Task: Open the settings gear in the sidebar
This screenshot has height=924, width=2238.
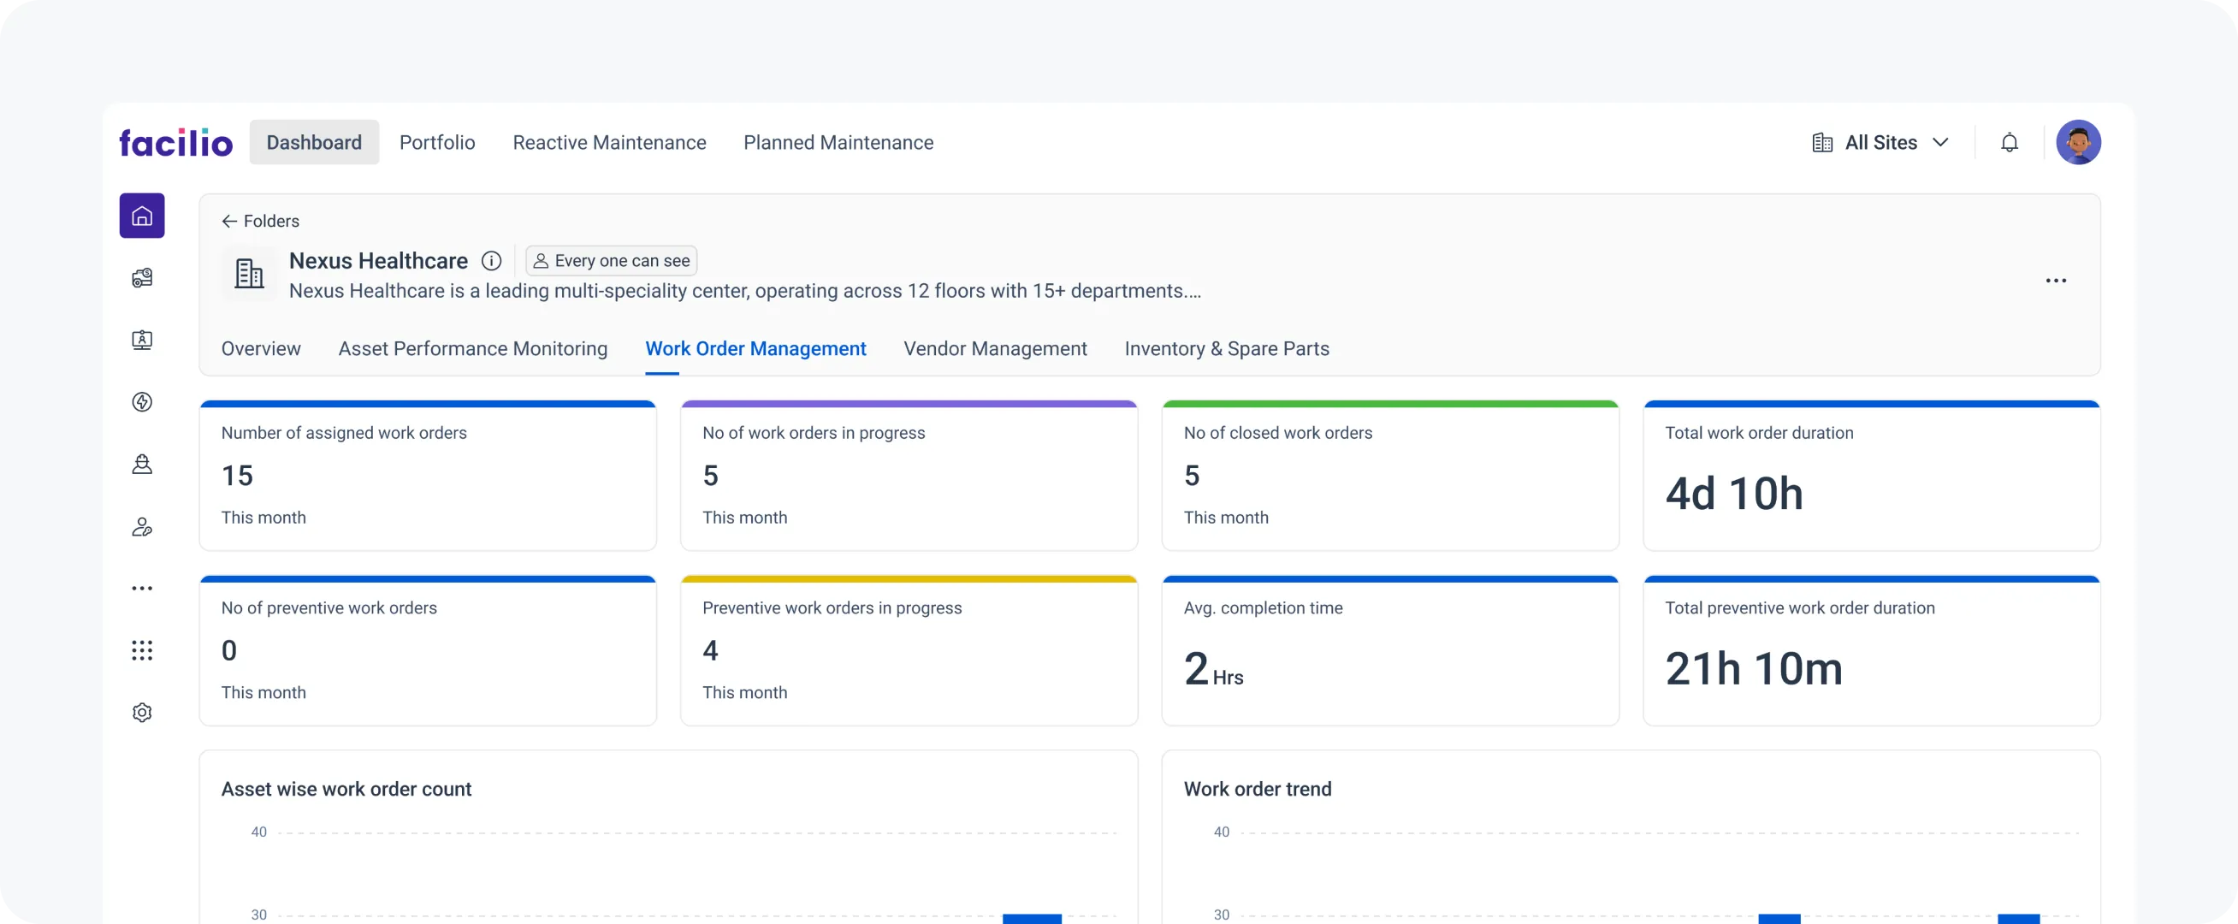Action: pos(142,712)
